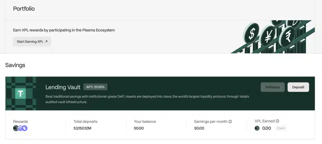Screen dimensions: 322x144
Task: Click the Lending Vault title
Action: (x=63, y=87)
